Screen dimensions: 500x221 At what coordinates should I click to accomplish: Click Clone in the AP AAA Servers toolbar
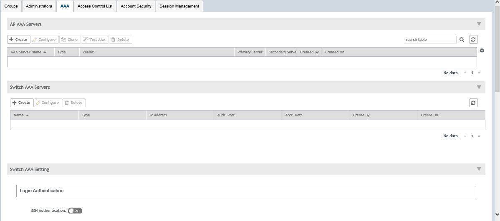pos(70,40)
